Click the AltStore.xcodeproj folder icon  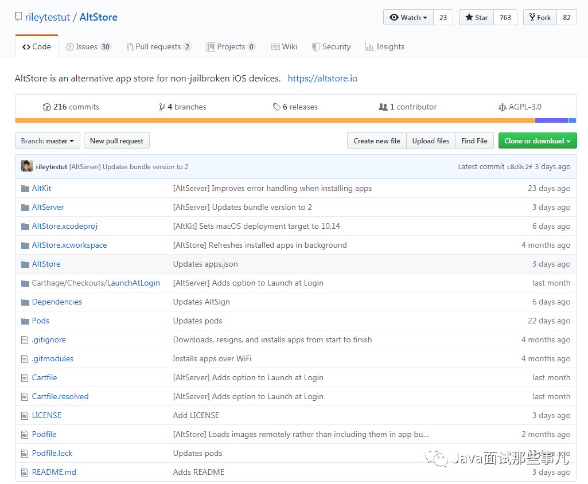pyautogui.click(x=25, y=227)
